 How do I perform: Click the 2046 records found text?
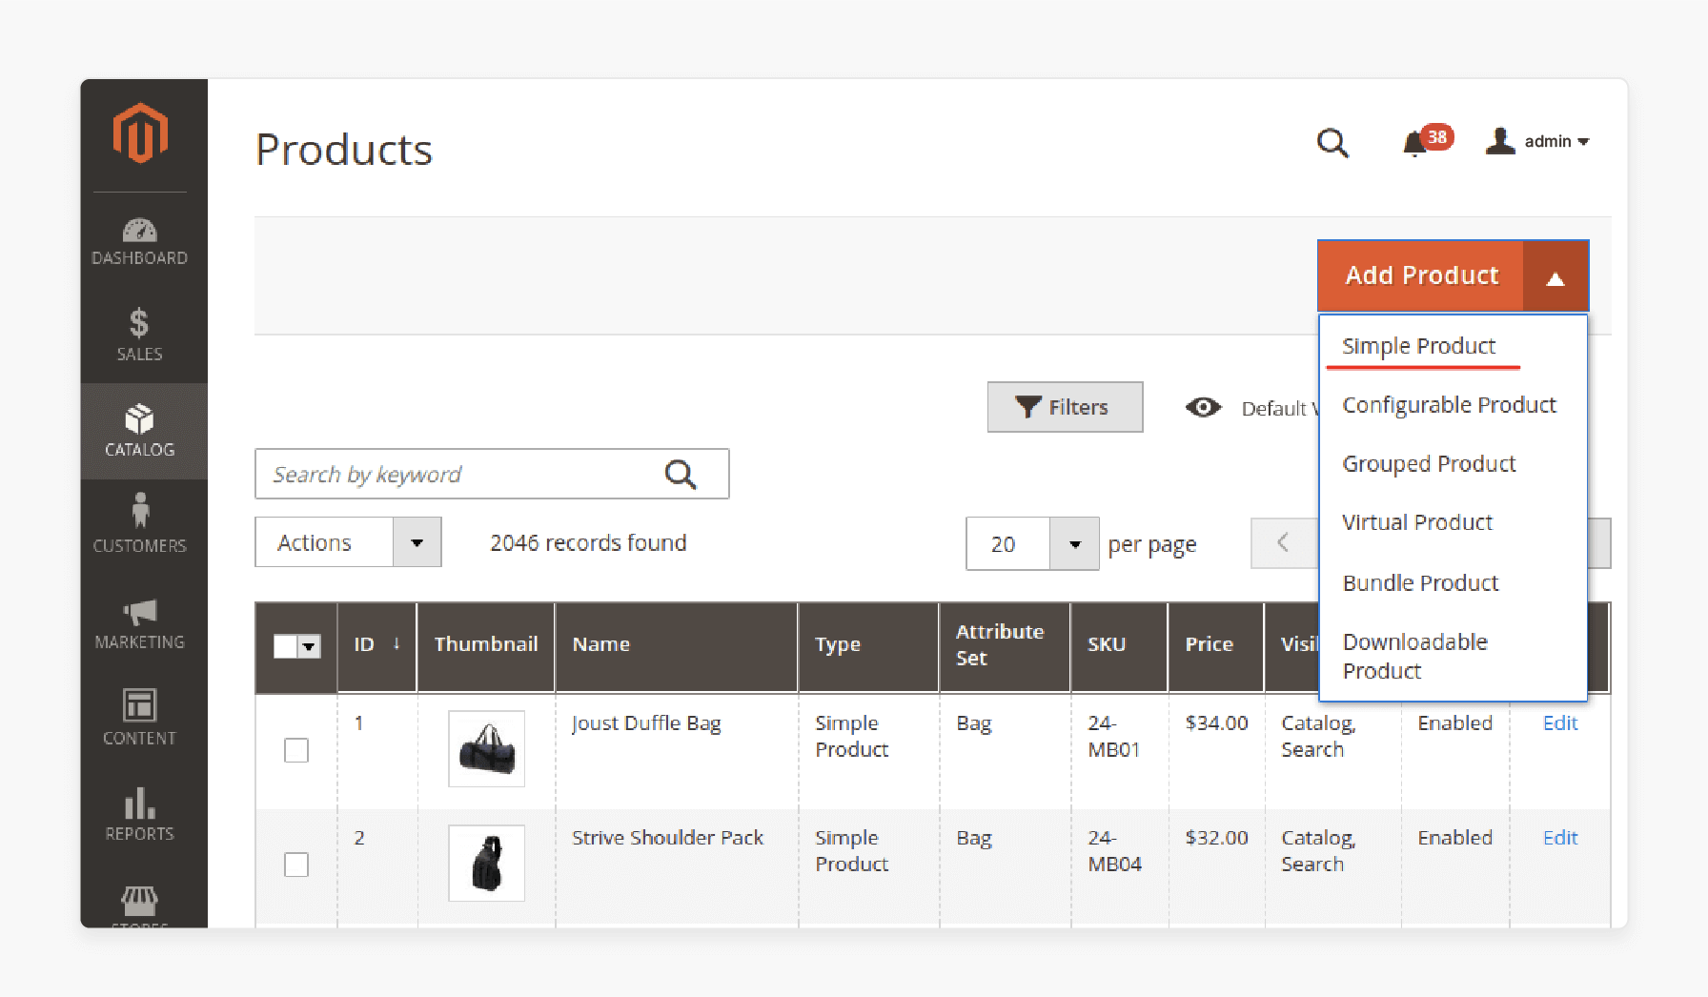[588, 542]
